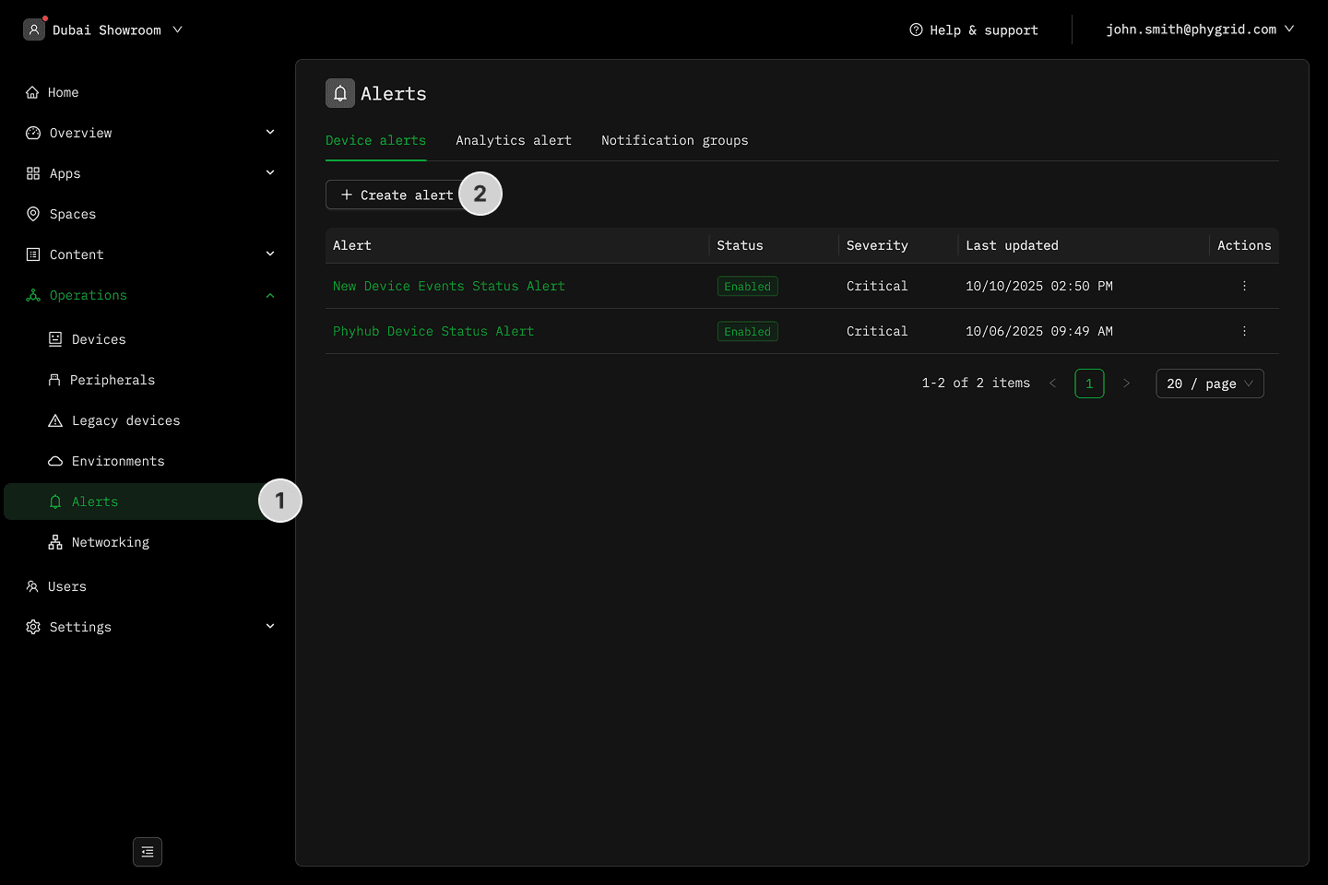Image resolution: width=1328 pixels, height=885 pixels.
Task: Click the Legacy devices warning icon
Action: 55,420
